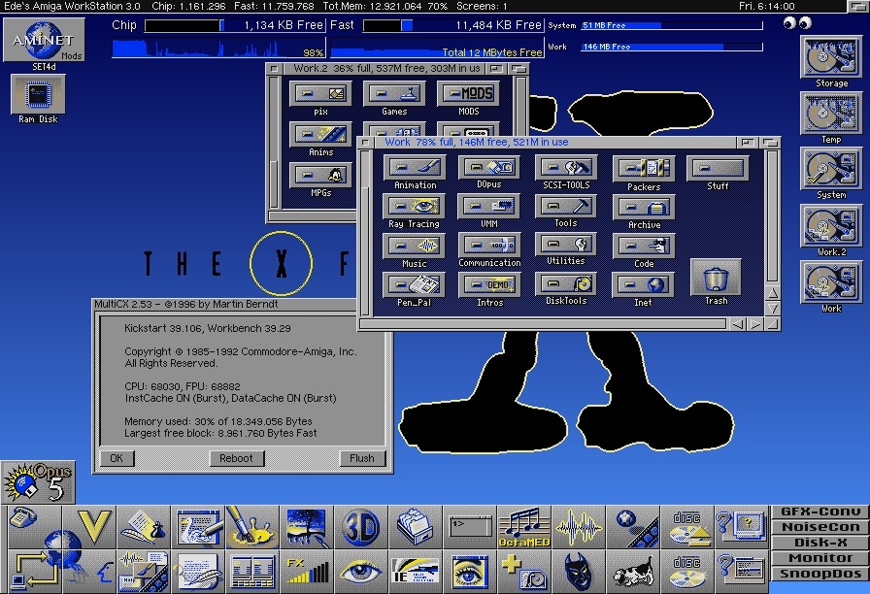Viewport: 870px width, 594px height.
Task: Open the Aminet SET4d disk icon
Action: [x=44, y=39]
